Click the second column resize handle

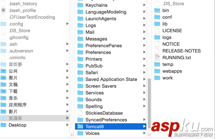pyautogui.click(x=149, y=135)
